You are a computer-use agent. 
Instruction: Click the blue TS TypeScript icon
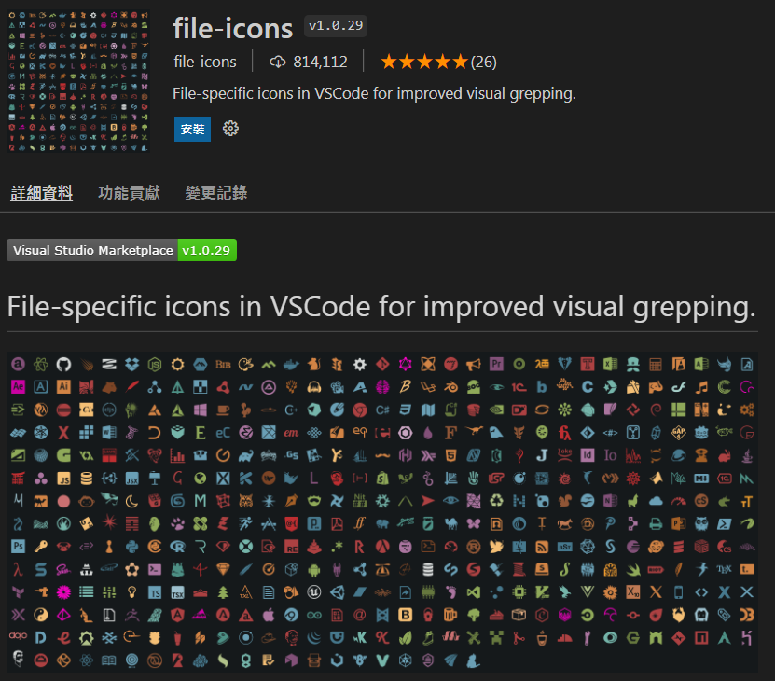tap(154, 592)
